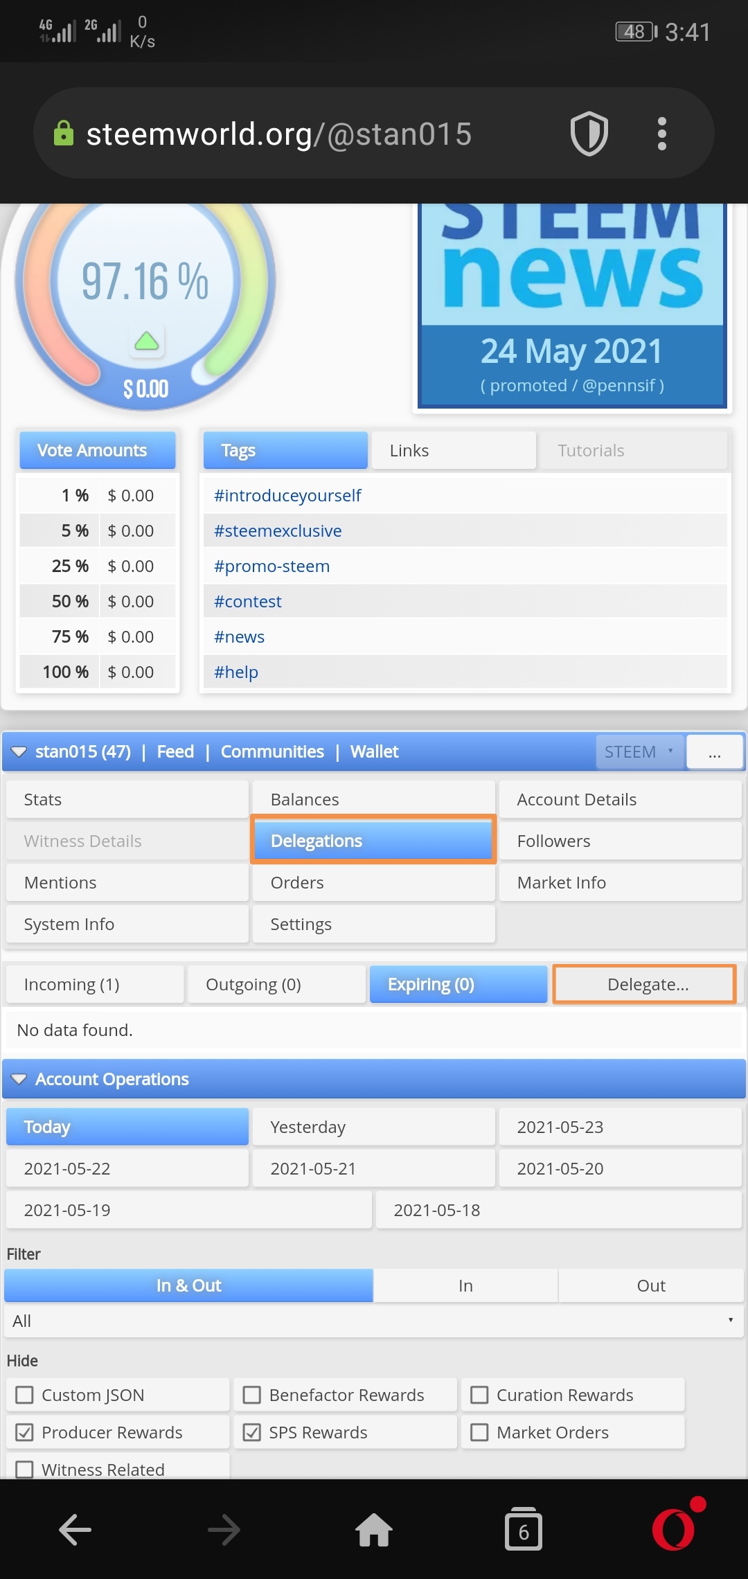This screenshot has width=748, height=1579.
Task: Open the browser three-dot menu
Action: click(x=662, y=134)
